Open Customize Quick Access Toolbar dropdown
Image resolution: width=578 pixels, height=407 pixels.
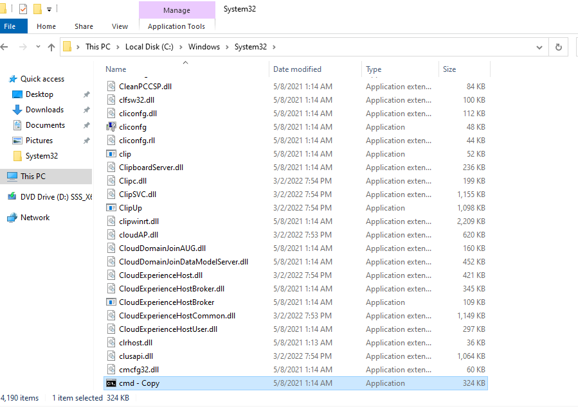click(x=49, y=9)
